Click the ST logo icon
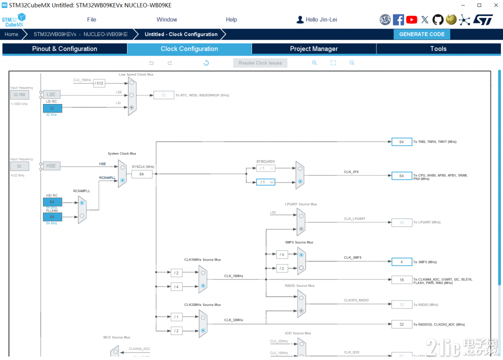The height and width of the screenshot is (360, 503). point(483,20)
